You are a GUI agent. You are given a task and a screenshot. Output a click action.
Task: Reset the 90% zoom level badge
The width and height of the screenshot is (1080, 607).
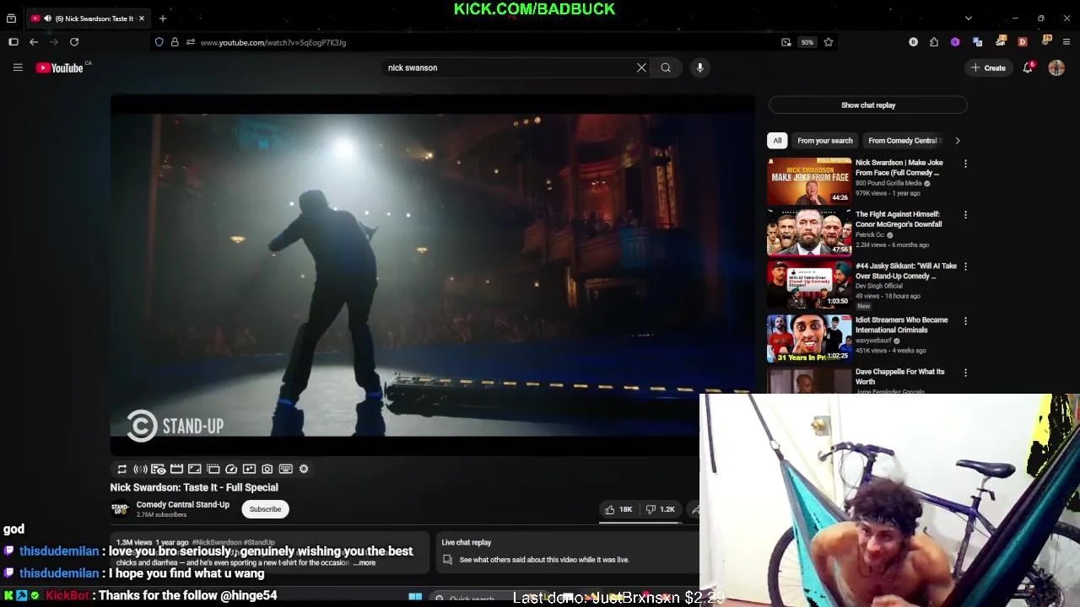(x=807, y=42)
